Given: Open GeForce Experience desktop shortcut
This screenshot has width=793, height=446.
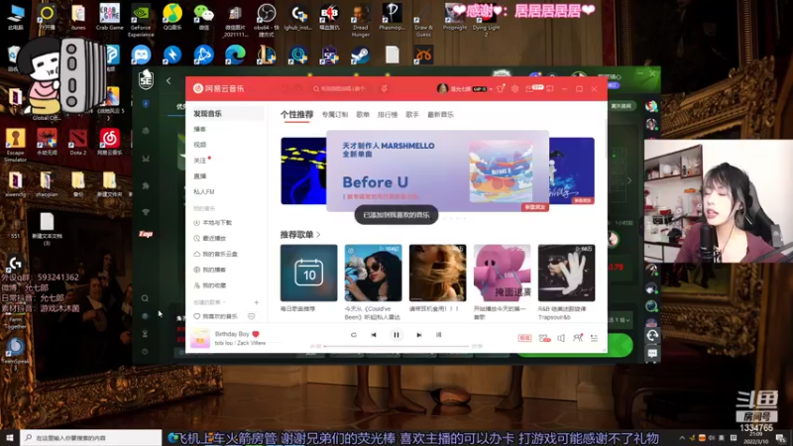Looking at the screenshot, I should [141, 20].
